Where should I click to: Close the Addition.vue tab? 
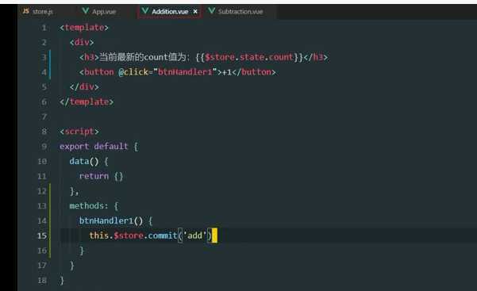coord(195,12)
